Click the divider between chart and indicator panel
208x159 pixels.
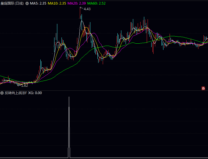(104, 90)
